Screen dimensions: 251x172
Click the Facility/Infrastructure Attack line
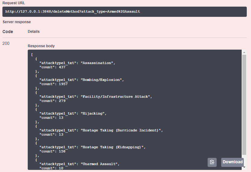(x=96, y=97)
